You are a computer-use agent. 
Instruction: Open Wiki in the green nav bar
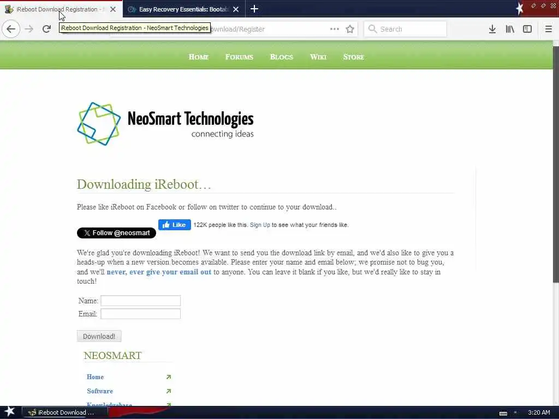click(318, 57)
